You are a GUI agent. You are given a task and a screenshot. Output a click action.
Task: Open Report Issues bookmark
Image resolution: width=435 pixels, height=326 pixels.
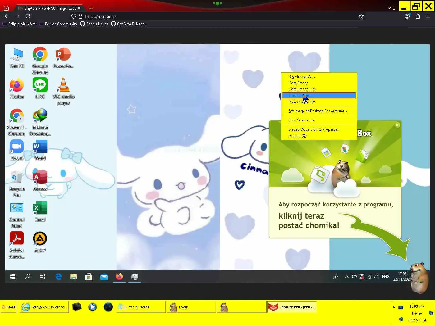(94, 24)
